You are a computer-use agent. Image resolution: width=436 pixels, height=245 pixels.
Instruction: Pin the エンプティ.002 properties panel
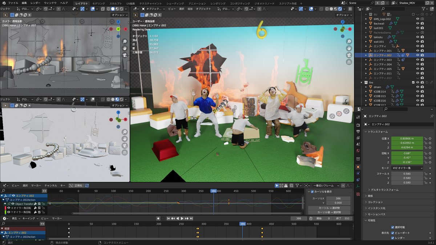(432, 116)
